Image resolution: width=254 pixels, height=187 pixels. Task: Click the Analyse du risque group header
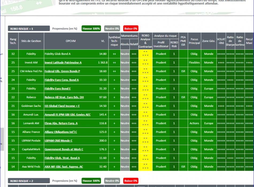[x=166, y=36]
